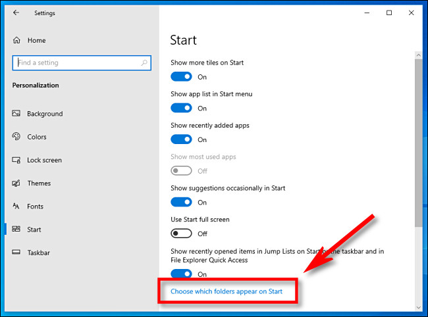Screen dimensions: 428x317
Task: Enable Use Start full screen
Action: coord(181,233)
